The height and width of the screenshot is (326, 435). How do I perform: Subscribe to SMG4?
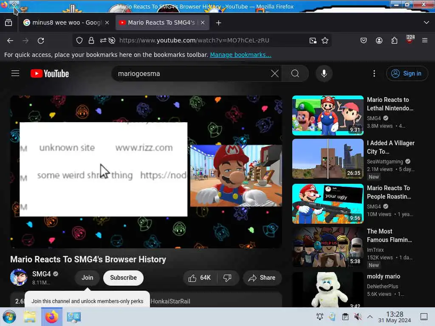(x=124, y=278)
